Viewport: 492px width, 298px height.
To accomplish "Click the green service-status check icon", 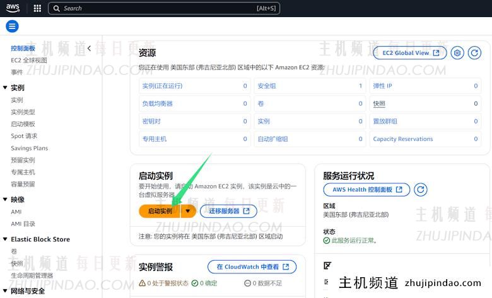I will 327,241.
